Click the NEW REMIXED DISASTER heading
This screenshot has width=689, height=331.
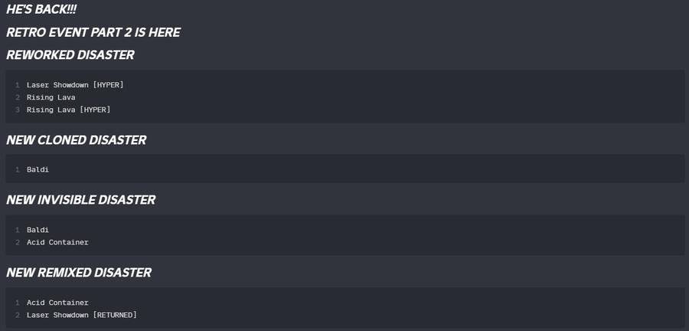79,273
